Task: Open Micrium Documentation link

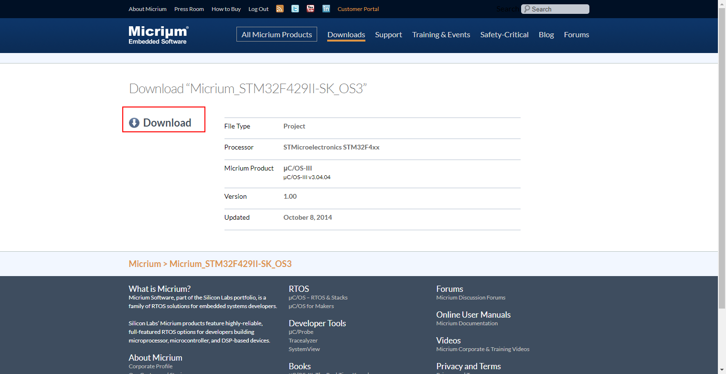Action: coord(467,323)
